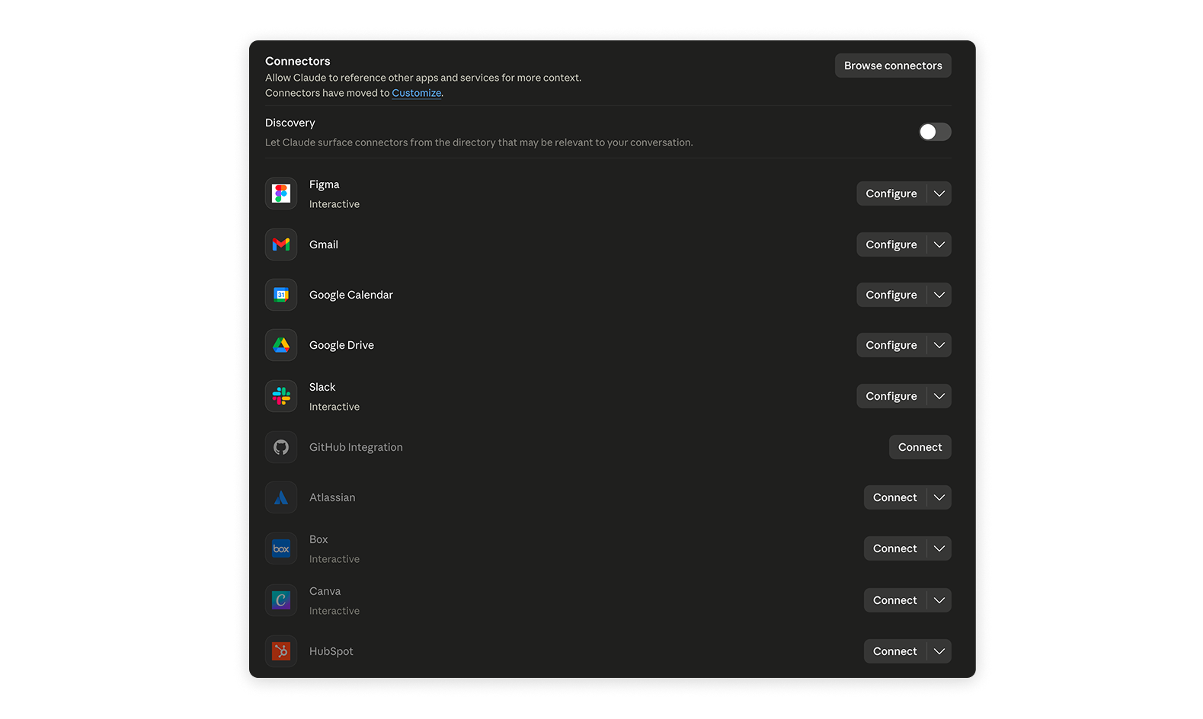Click Browse connectors button
This screenshot has height=719, width=1203.
pyautogui.click(x=892, y=66)
